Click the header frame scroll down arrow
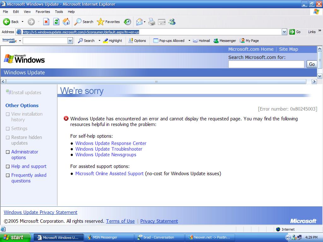Screen dimensions: 323x242 pos(320,76)
